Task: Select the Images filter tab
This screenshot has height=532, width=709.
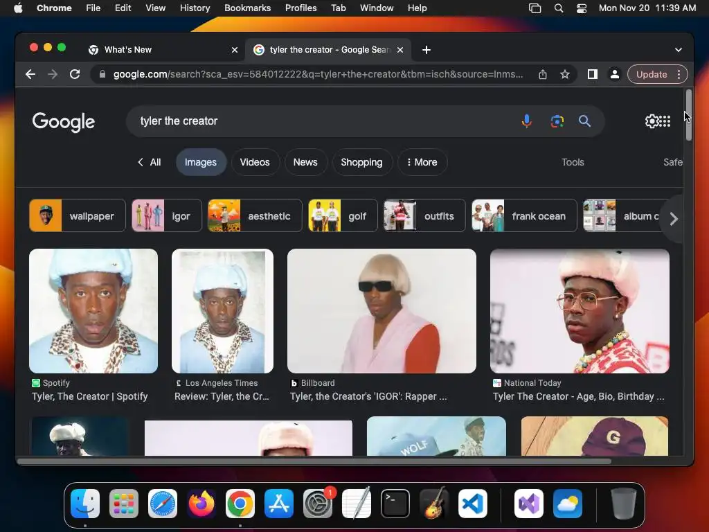Action: tap(201, 162)
